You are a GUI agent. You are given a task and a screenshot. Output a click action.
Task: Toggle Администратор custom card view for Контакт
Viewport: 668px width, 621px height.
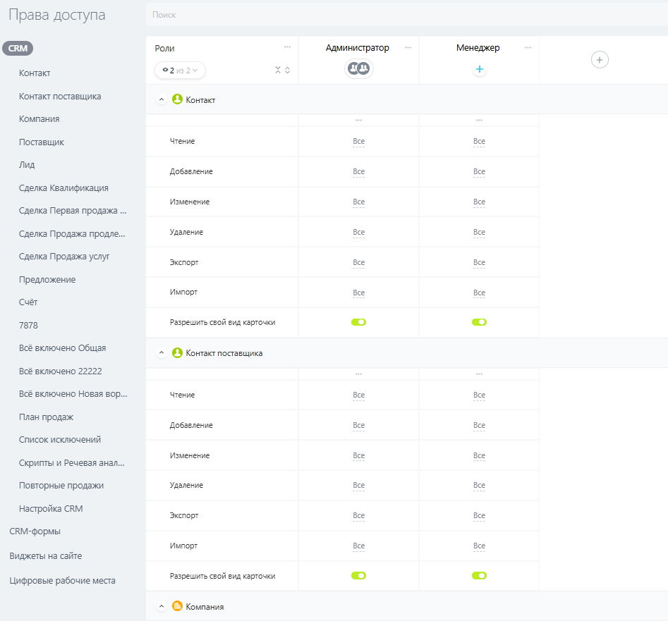[358, 322]
